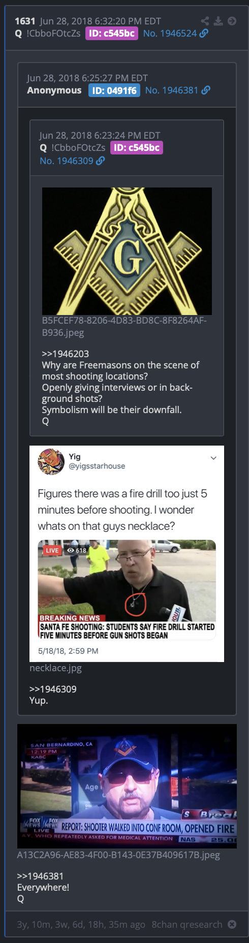Click the purple ID: c545bc badge in nested post
The image size is (249, 943).
pos(137,148)
